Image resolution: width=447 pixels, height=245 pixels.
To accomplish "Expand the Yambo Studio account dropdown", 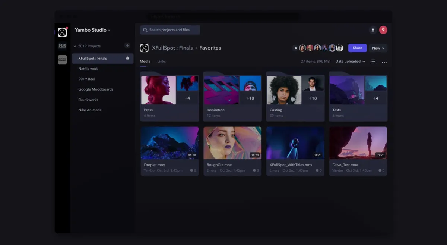I will (x=92, y=30).
